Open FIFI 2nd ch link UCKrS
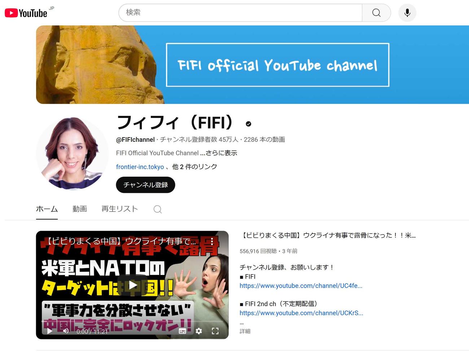Viewport: 469px width, 354px height. 301,313
